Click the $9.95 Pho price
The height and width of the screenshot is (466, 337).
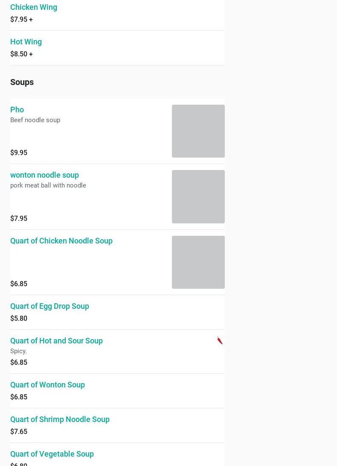[x=19, y=153]
